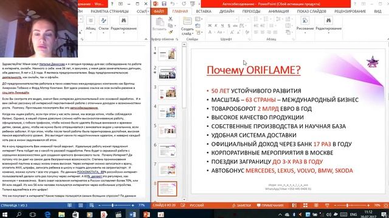389x218 pixels.
Task: Switch to the ВИД tab
Action: coord(377,12)
